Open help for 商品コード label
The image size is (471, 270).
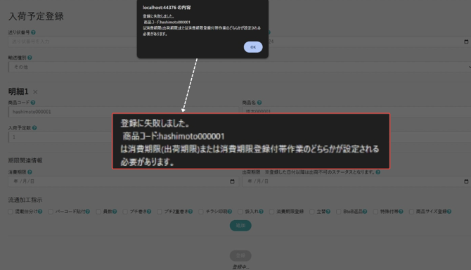point(33,103)
